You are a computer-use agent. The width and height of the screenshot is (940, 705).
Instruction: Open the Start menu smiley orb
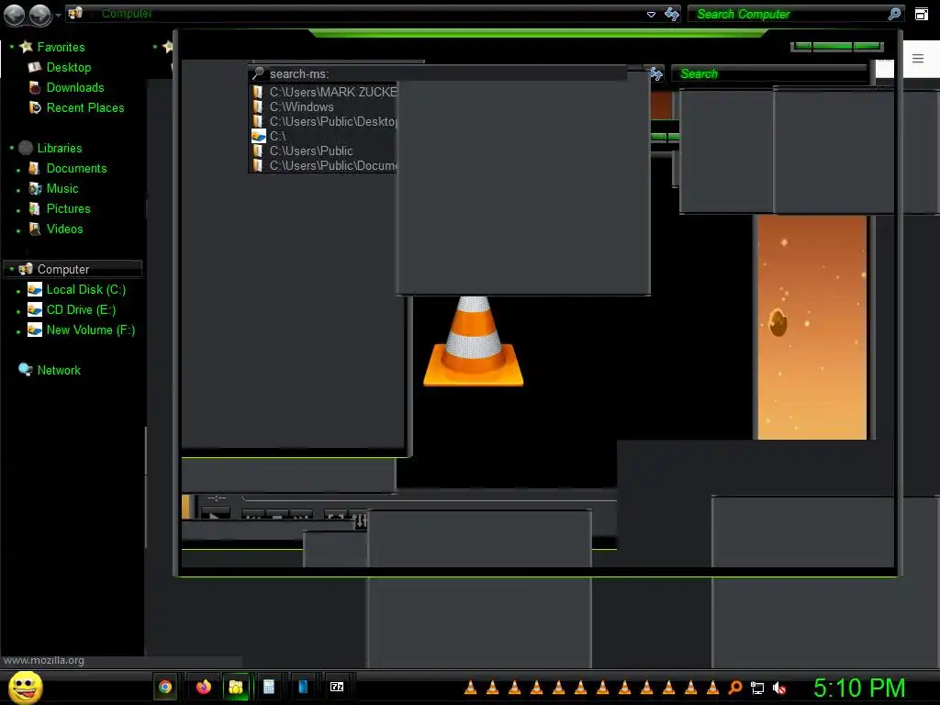pyautogui.click(x=25, y=687)
